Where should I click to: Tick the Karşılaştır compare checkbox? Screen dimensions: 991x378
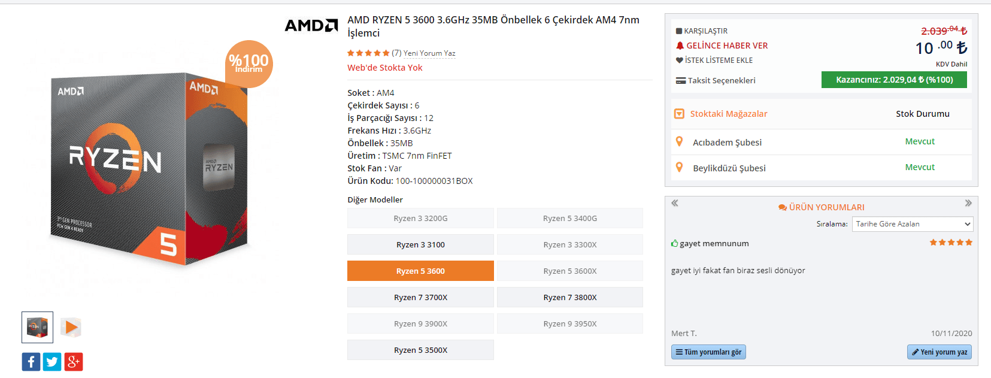point(679,31)
